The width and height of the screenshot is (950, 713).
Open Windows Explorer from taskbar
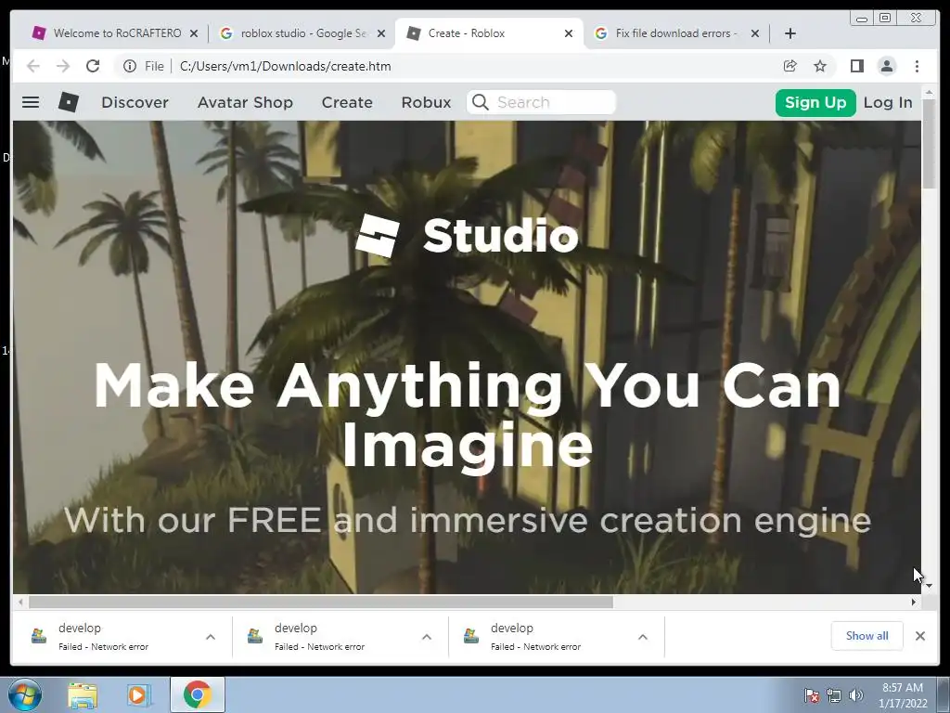click(x=83, y=694)
